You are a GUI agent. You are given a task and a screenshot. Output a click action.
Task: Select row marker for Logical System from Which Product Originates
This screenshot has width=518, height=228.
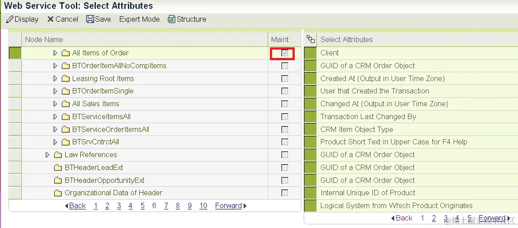pos(310,205)
